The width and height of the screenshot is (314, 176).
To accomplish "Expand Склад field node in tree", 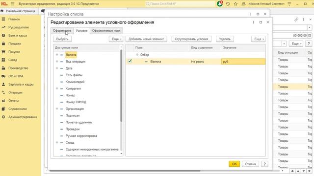I will click(57, 142).
